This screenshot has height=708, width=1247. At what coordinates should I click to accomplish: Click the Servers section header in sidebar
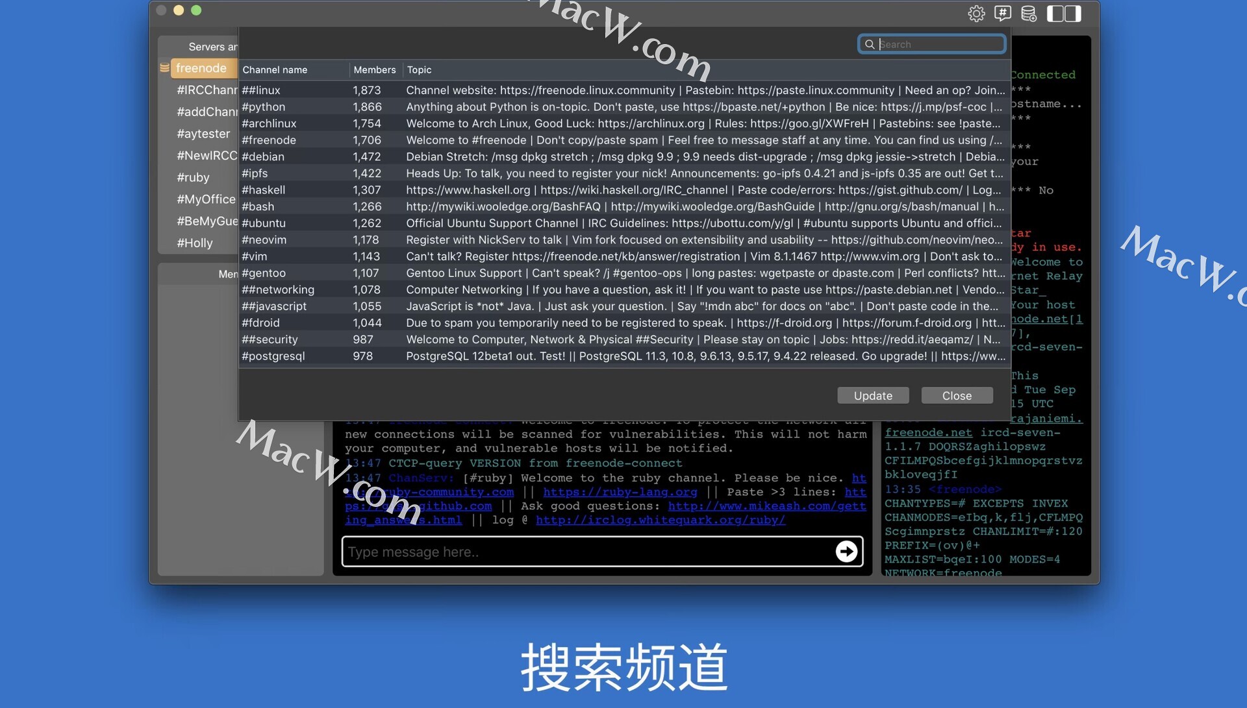point(213,47)
